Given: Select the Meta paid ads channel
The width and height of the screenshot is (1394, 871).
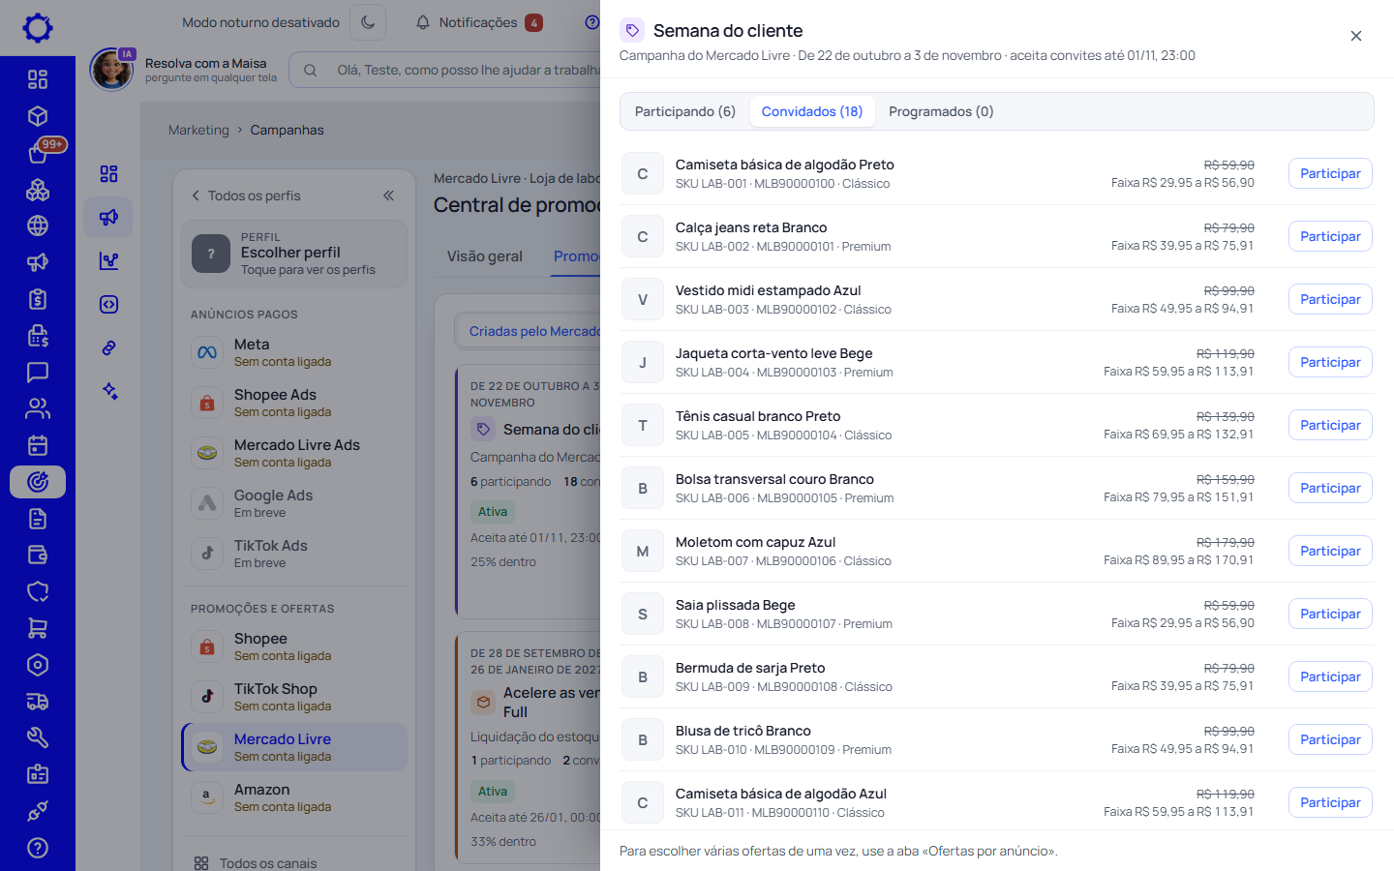Looking at the screenshot, I should (294, 352).
